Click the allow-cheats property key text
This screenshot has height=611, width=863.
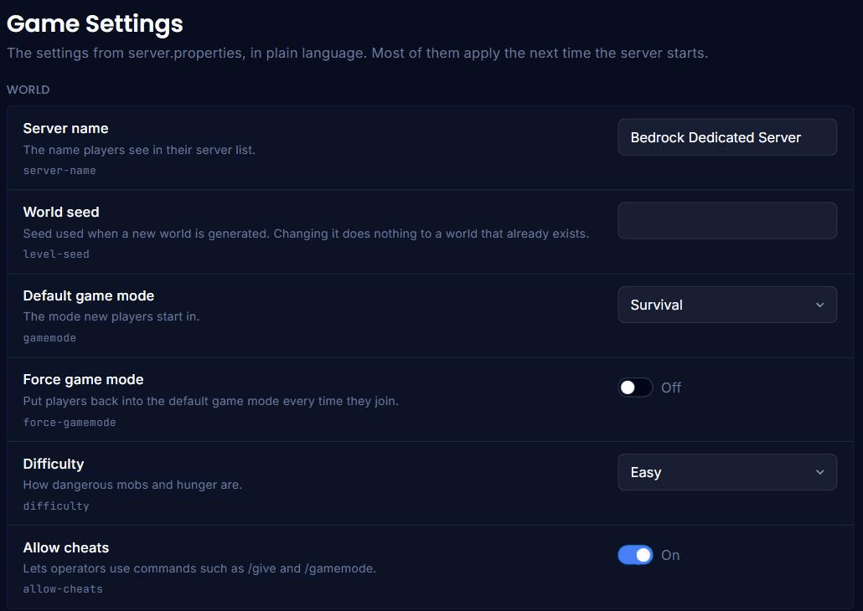click(63, 589)
